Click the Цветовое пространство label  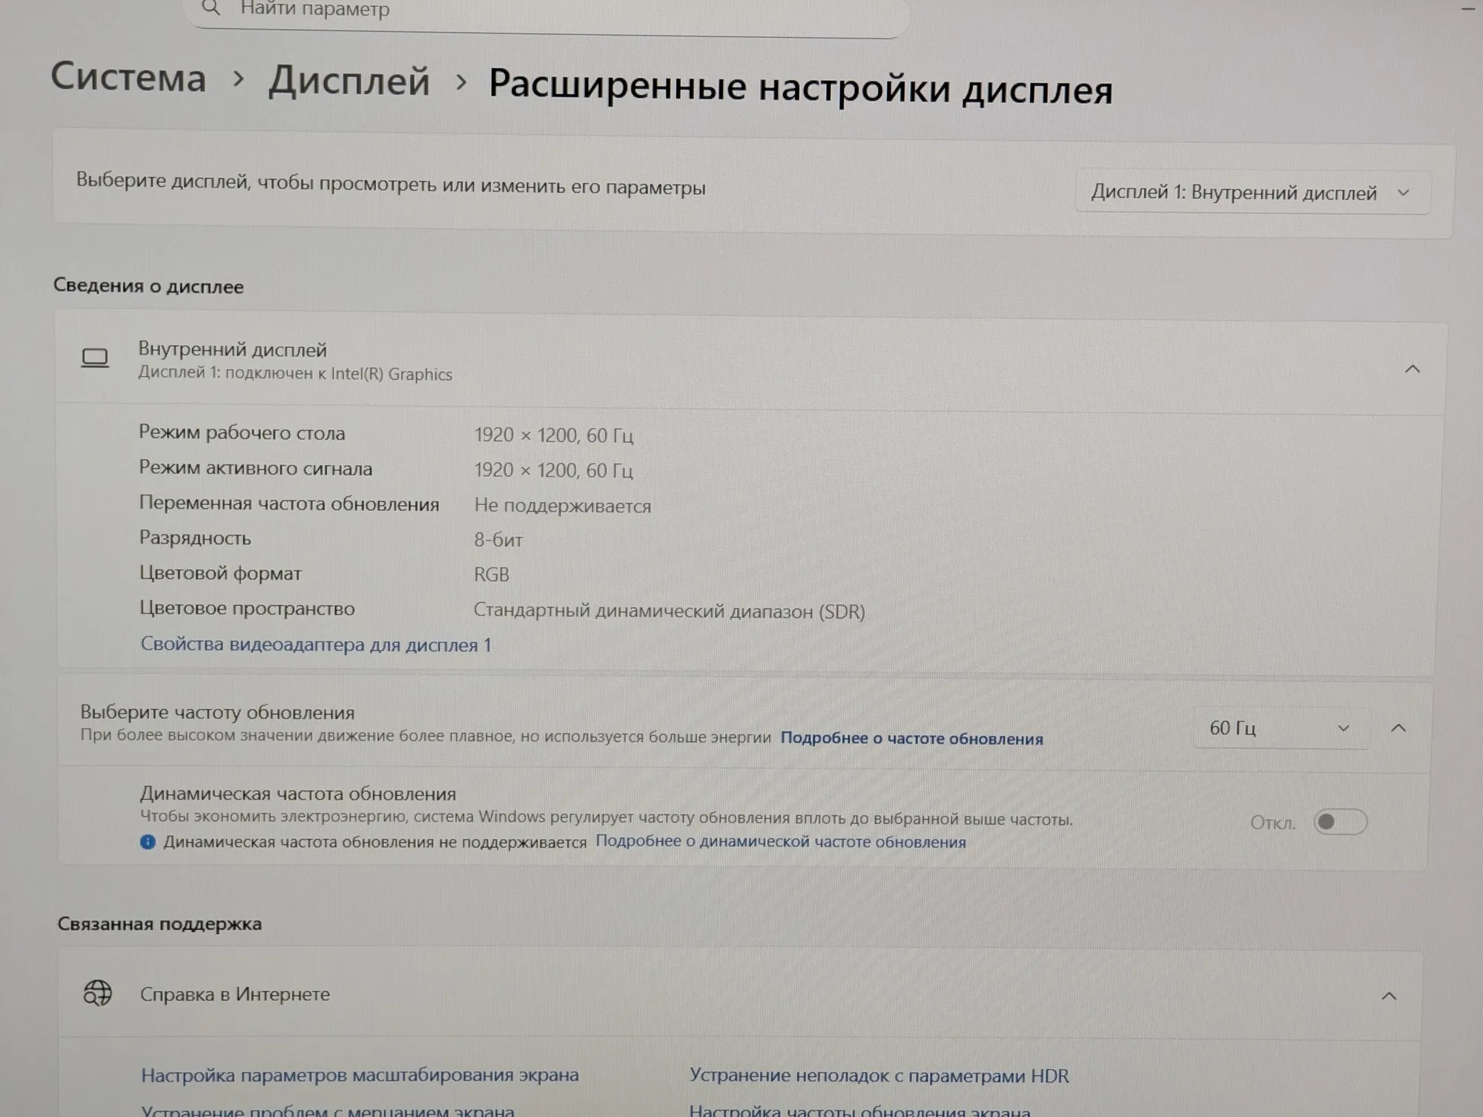(247, 608)
